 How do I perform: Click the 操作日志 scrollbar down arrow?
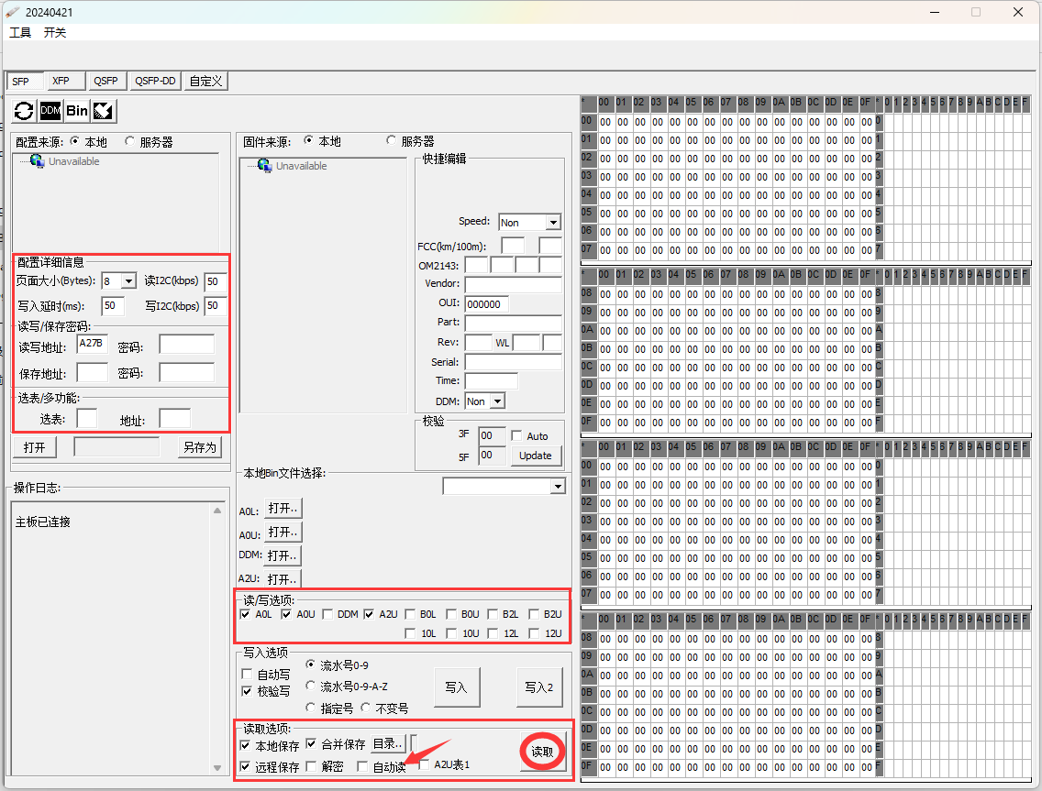[x=217, y=767]
